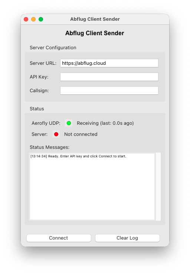Click the red Server status indicator
Screen dimensions: 190x274
tap(56, 134)
